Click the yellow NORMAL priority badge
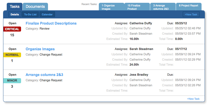 click(12, 55)
